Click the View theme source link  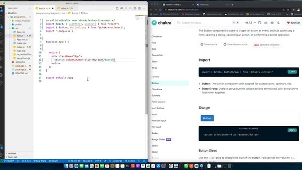[x=235, y=44]
